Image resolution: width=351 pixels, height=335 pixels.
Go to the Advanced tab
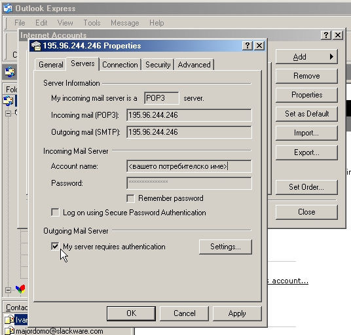[194, 65]
